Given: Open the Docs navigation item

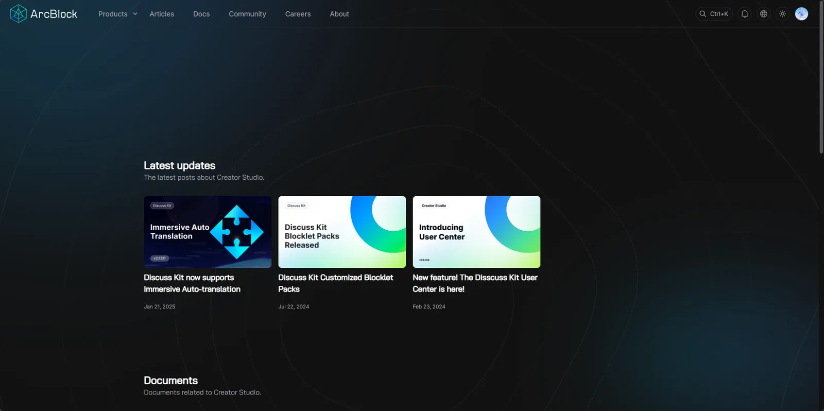Looking at the screenshot, I should point(201,14).
